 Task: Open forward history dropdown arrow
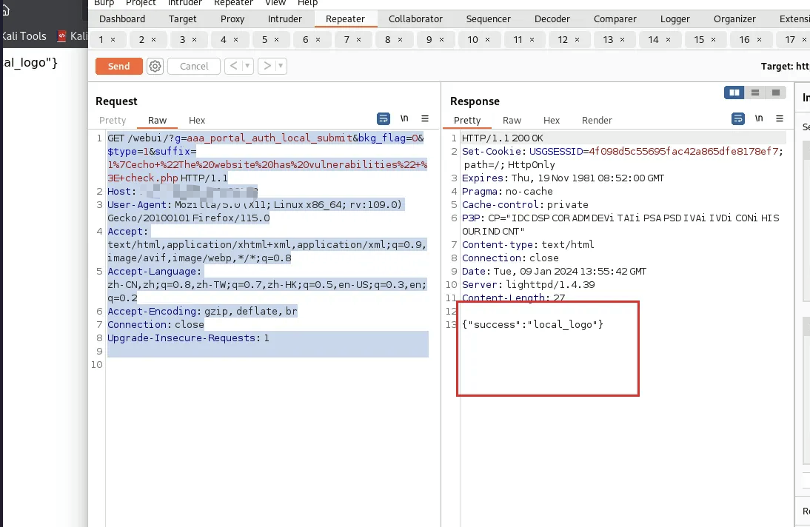[281, 66]
